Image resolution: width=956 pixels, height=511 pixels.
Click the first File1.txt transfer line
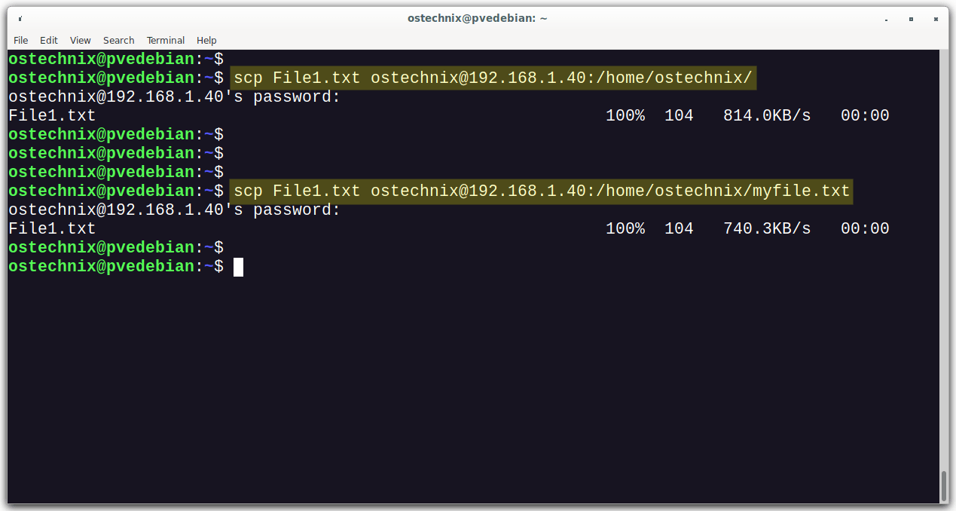coord(50,115)
